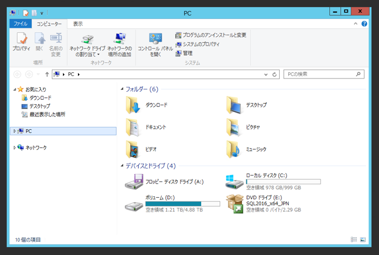
Task: Click quick access properties icon in title bar
Action: tap(26, 13)
